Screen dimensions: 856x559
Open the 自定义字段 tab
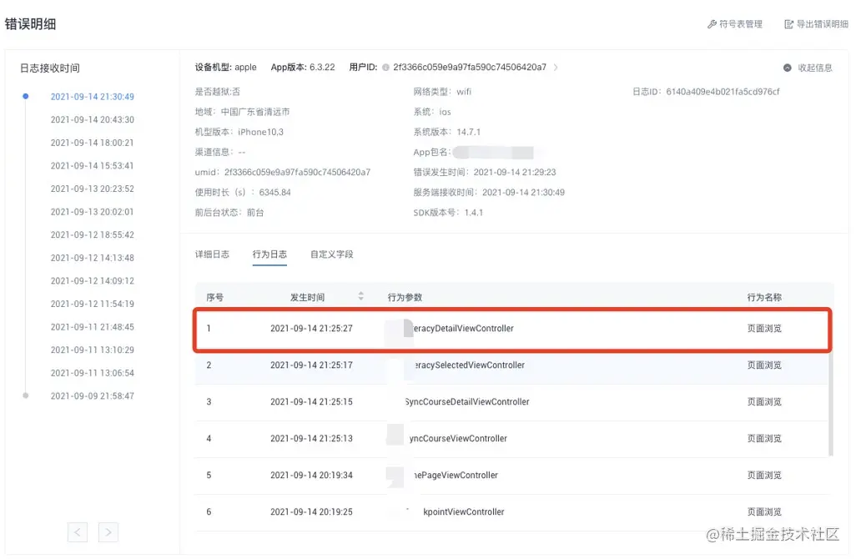pyautogui.click(x=332, y=254)
